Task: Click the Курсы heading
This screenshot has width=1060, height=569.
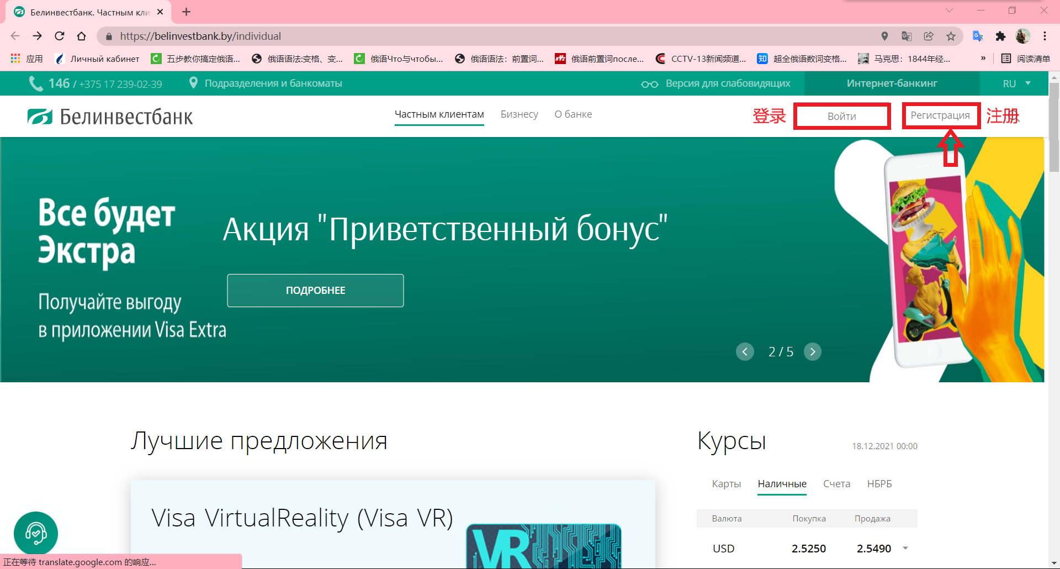Action: coord(732,441)
